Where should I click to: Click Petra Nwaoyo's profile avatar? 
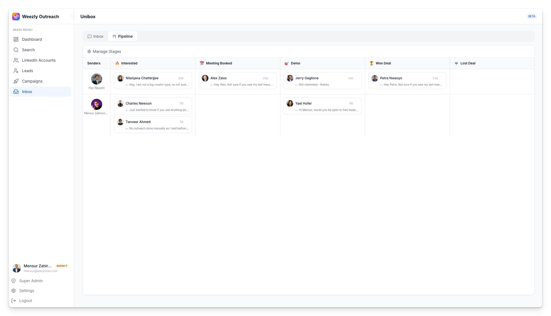[375, 78]
